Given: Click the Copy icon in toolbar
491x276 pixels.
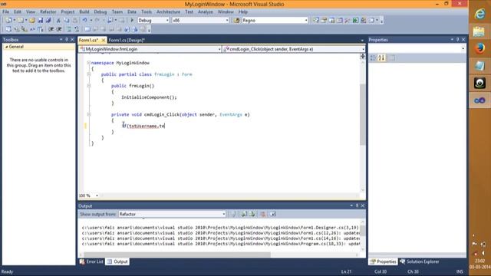Looking at the screenshot, I should coord(67,21).
